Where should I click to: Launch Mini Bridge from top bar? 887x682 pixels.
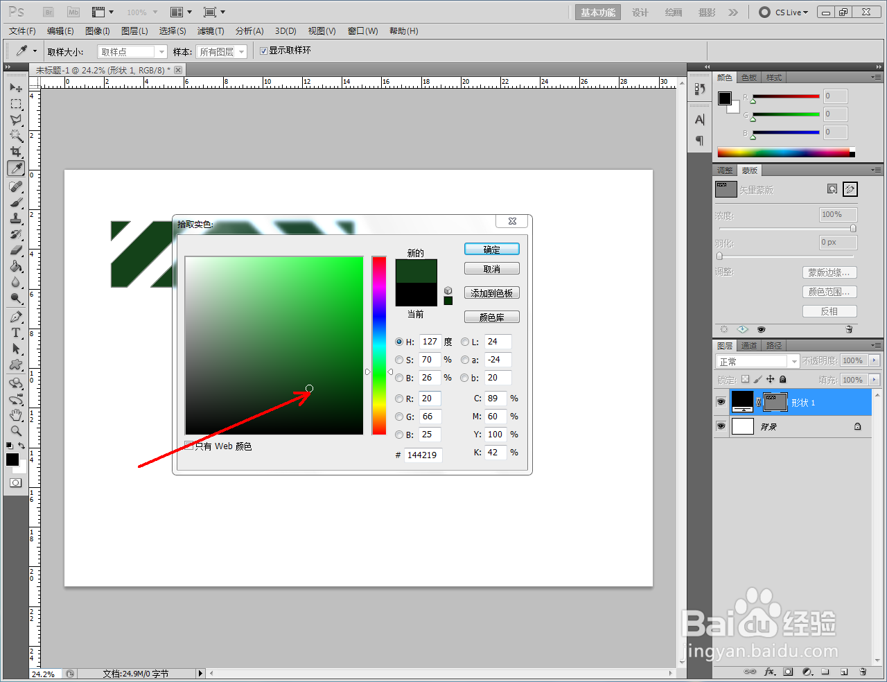pos(73,12)
